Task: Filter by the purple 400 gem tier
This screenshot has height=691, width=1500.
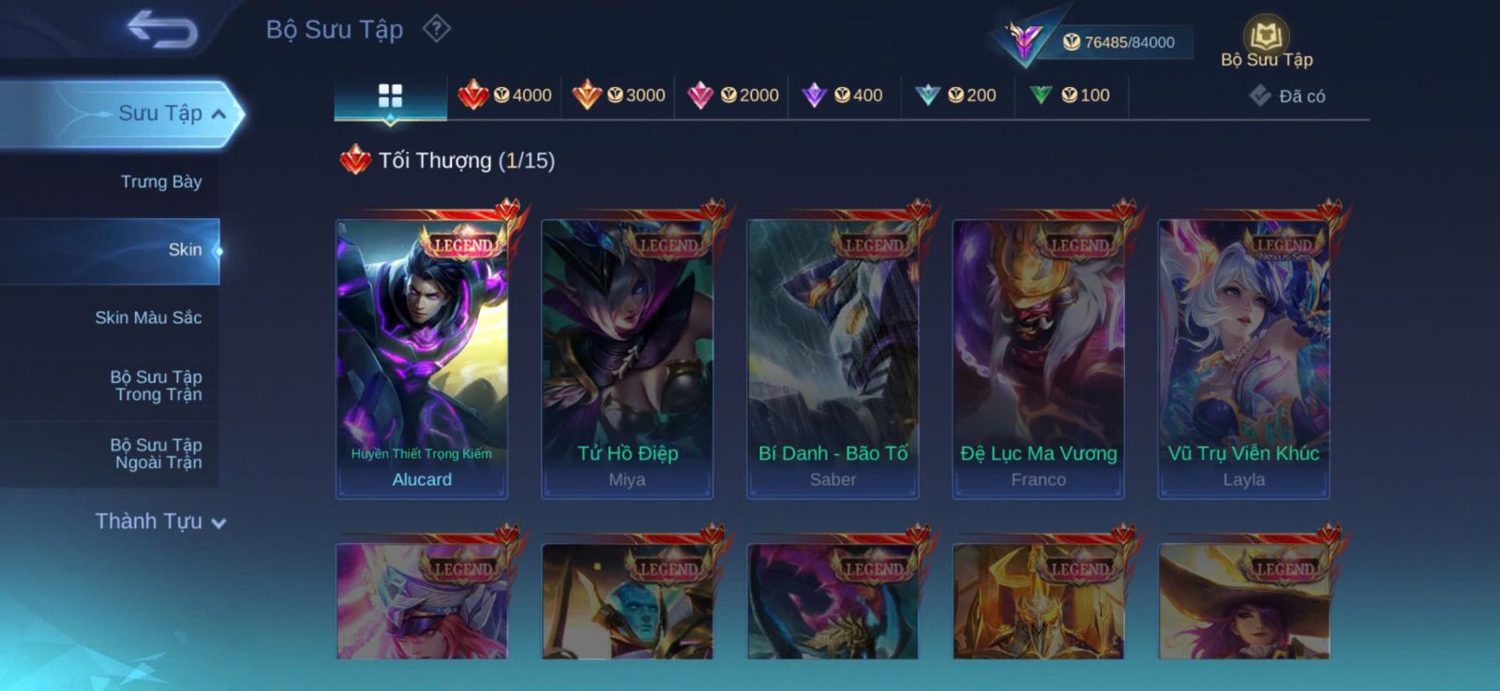Action: [842, 96]
